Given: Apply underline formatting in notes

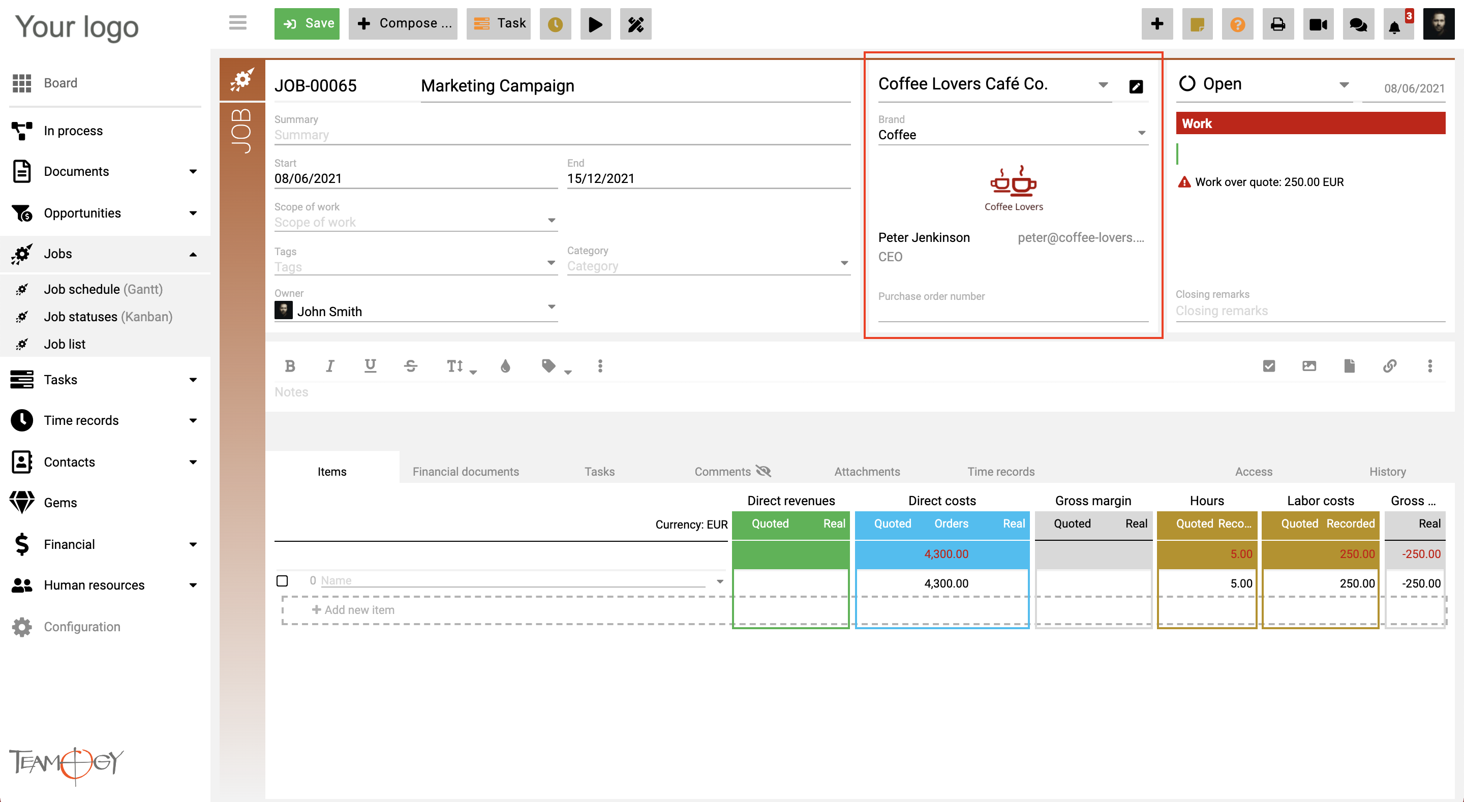Looking at the screenshot, I should (x=370, y=366).
